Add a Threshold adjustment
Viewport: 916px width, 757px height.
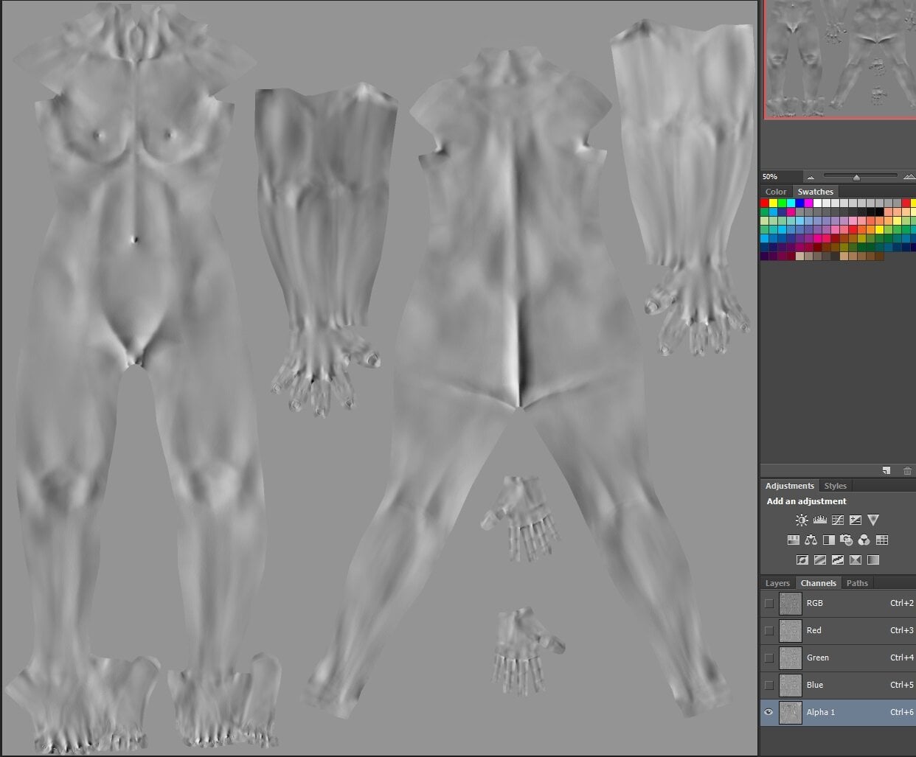coord(837,560)
